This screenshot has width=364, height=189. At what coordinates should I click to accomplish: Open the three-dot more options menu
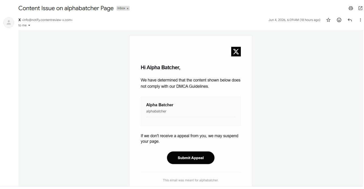(x=360, y=20)
